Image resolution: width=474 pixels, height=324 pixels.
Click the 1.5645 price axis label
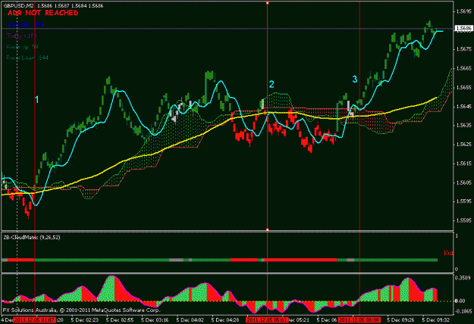463,107
